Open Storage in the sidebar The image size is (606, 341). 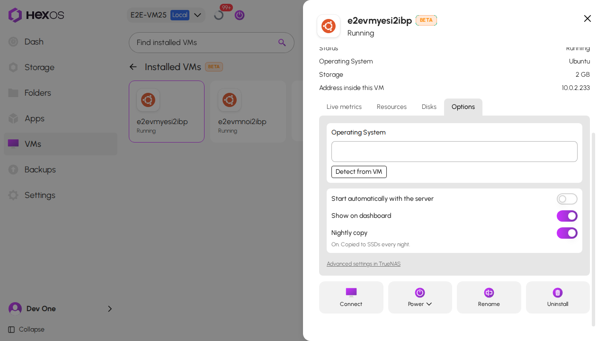coord(61,67)
